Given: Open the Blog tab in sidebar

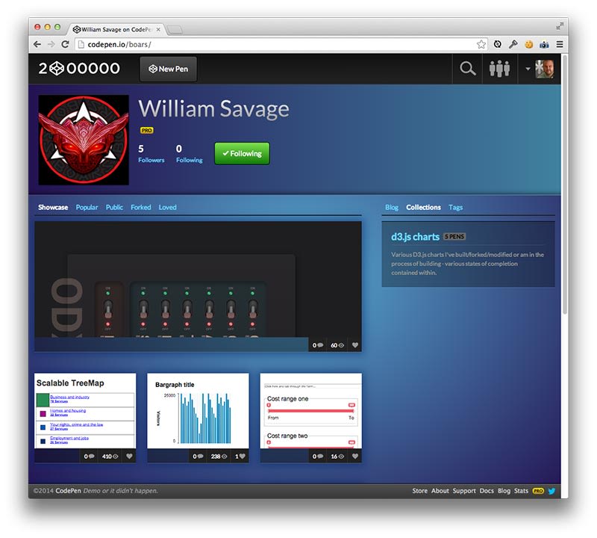Looking at the screenshot, I should [x=392, y=208].
